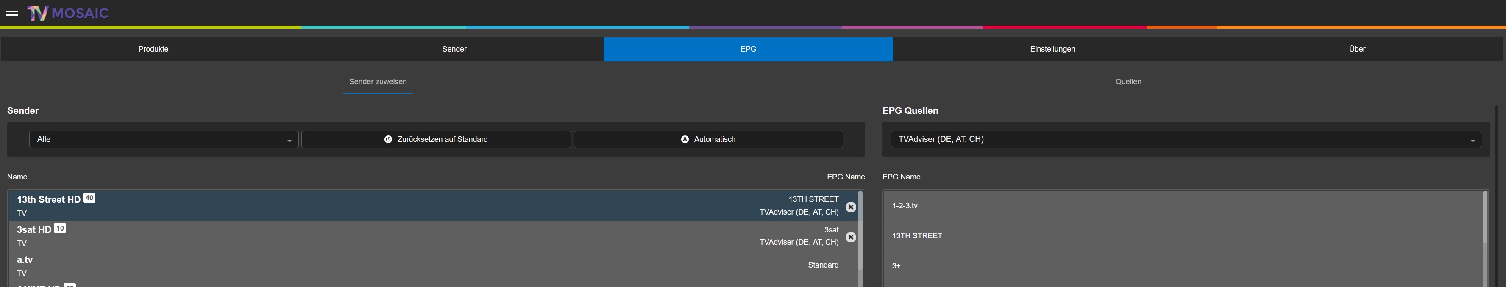1506x287 pixels.
Task: Remove EPG mapping for 13th Street HD
Action: (851, 207)
